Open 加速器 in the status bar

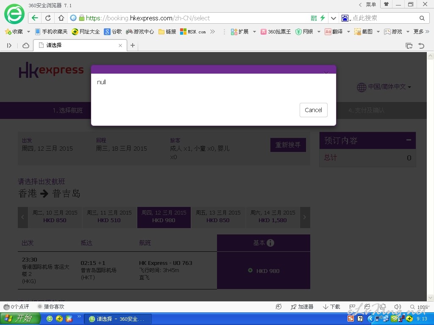302,307
